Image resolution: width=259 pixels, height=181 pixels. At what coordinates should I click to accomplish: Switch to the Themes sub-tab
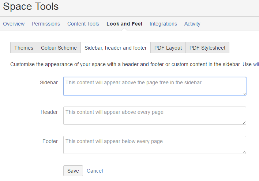tap(24, 48)
